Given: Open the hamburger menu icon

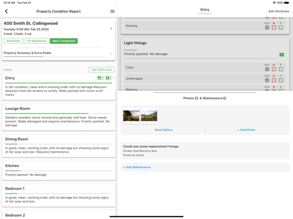Looking at the screenshot, I should coord(113,11).
